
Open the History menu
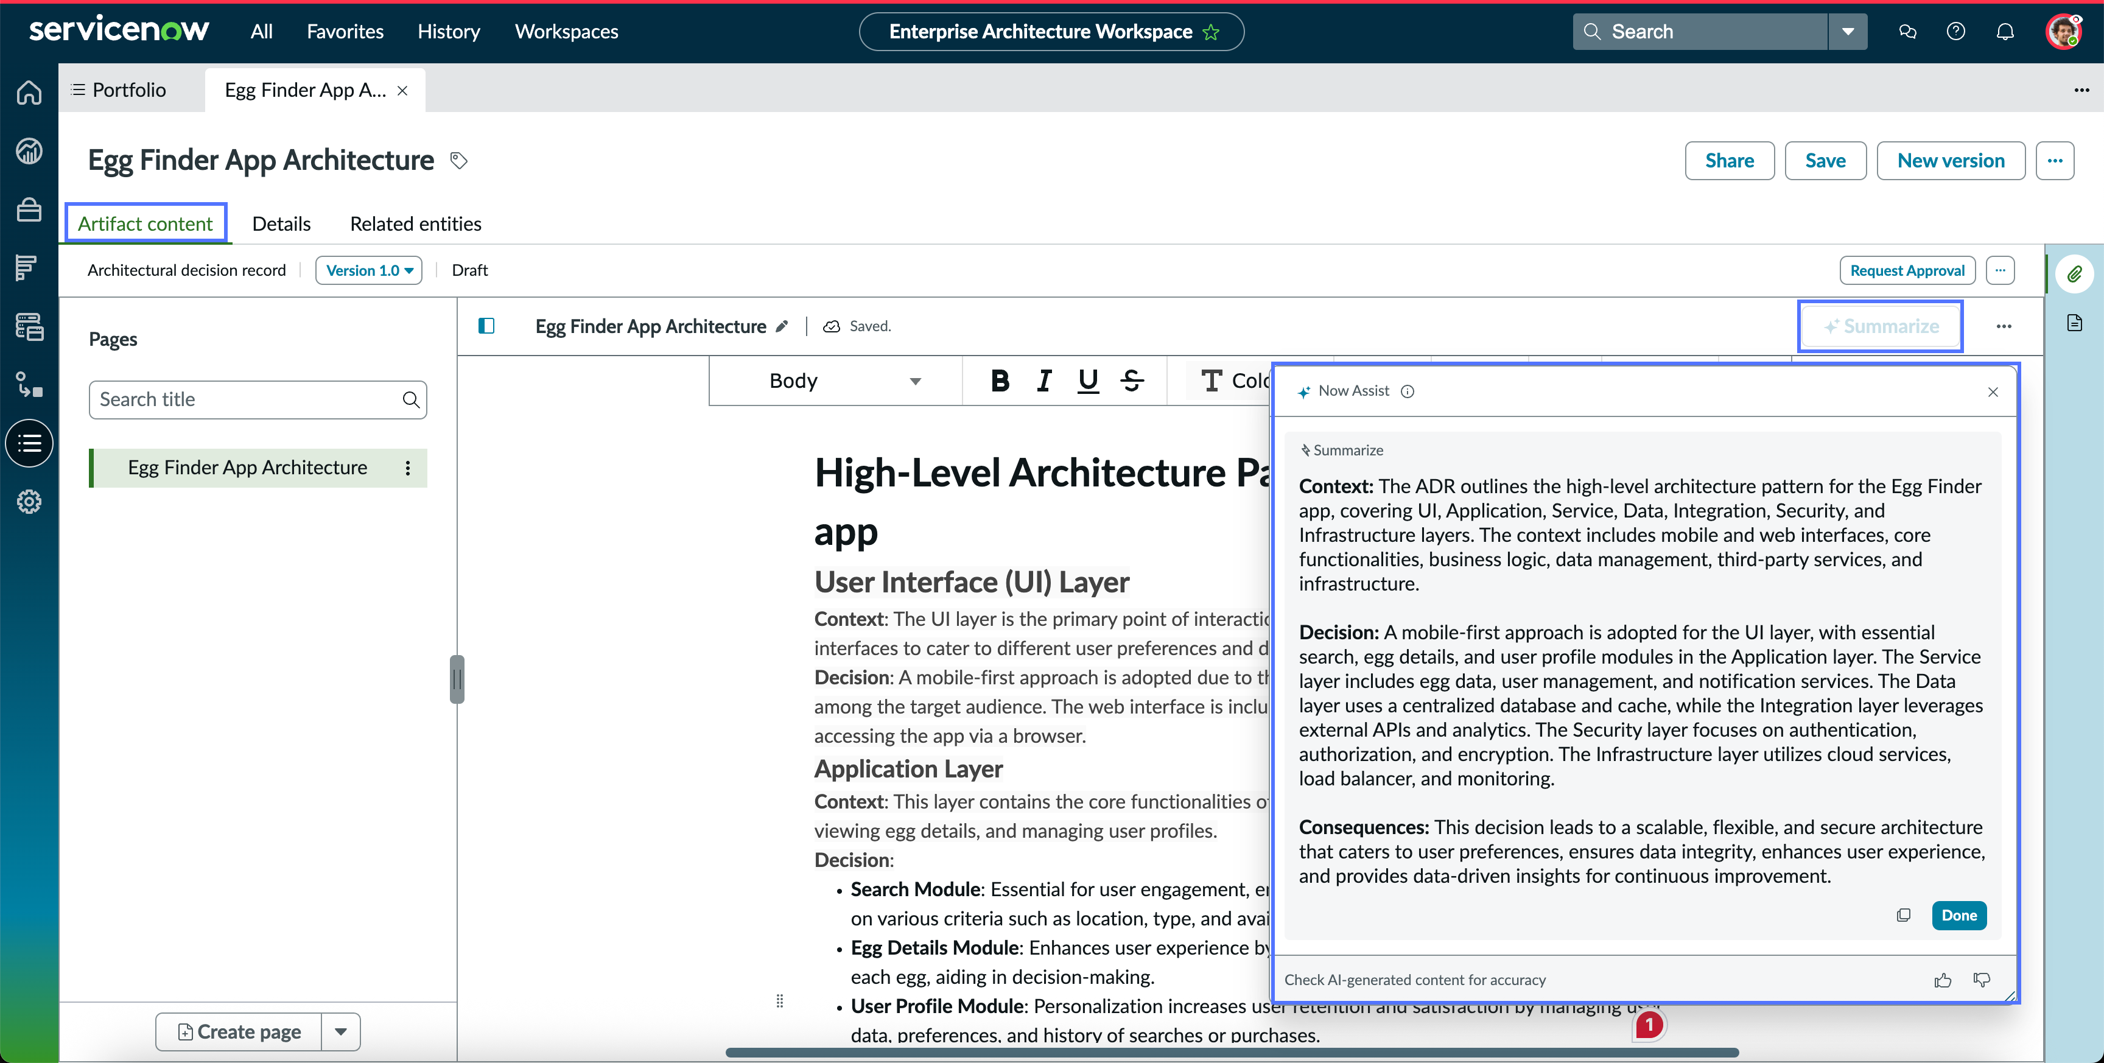[449, 32]
